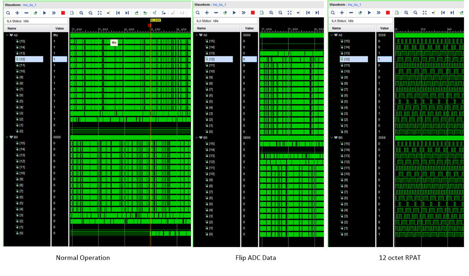This screenshot has height=276, width=469.
Task: Run trigger (play) in Flip ADC Data waveform
Action: (234, 13)
